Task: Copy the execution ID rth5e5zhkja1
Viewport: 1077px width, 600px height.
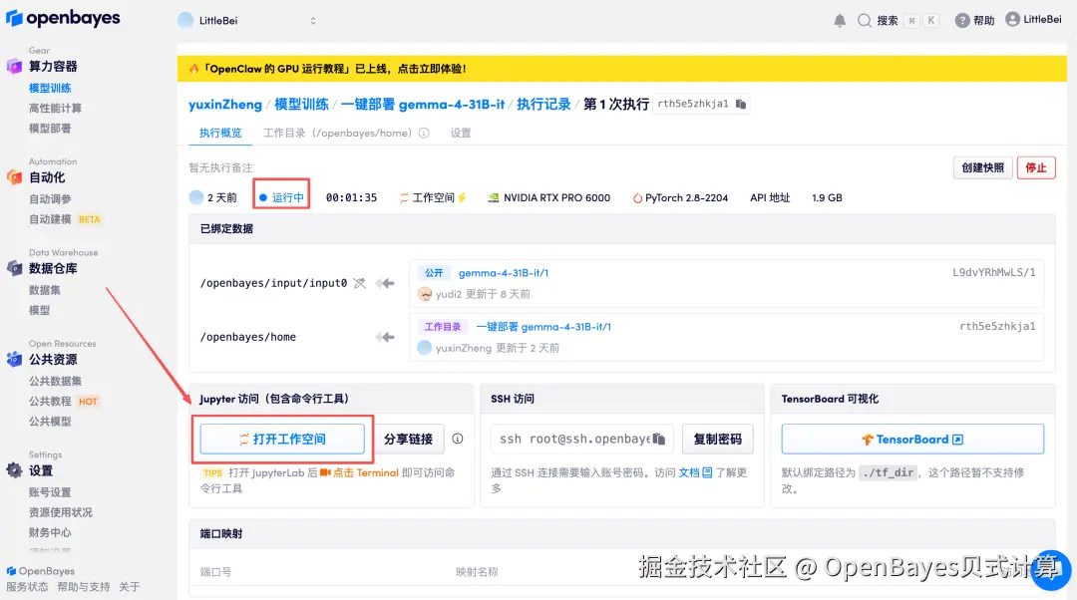Action: tap(741, 104)
